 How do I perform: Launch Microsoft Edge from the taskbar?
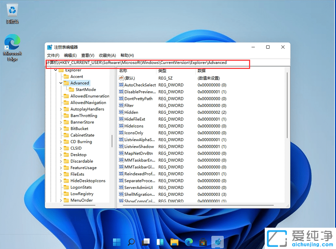(x=188, y=242)
